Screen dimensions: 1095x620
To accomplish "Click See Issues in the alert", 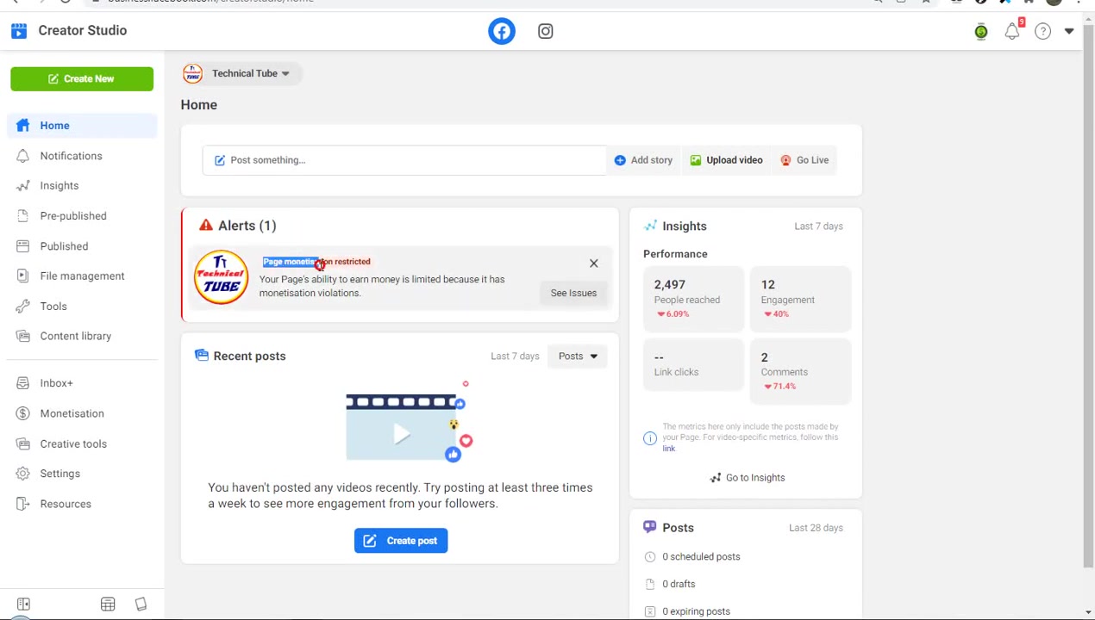I will pos(573,293).
